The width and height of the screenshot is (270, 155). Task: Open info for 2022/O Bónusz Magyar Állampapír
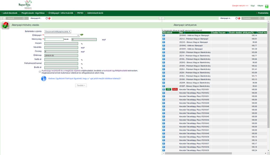(x=164, y=42)
